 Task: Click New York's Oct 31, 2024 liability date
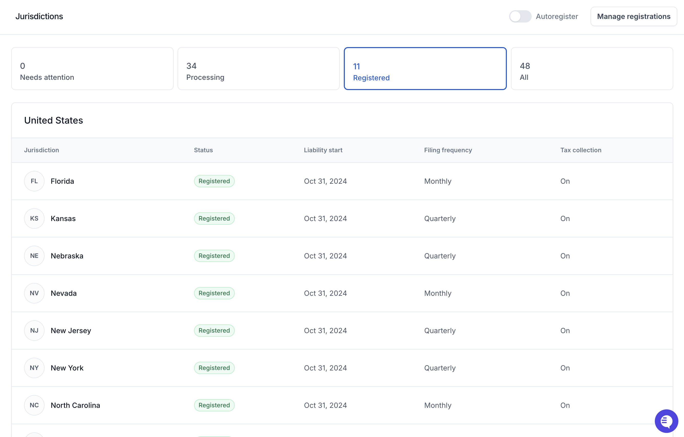tap(325, 368)
